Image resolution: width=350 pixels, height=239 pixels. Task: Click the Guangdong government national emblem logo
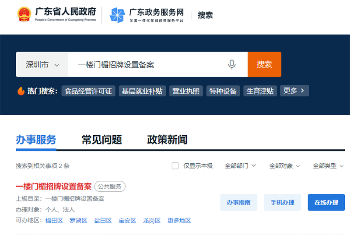24,14
